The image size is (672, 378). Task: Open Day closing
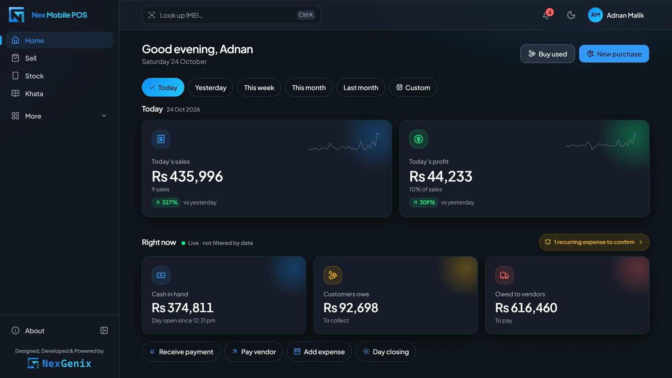pos(386,352)
